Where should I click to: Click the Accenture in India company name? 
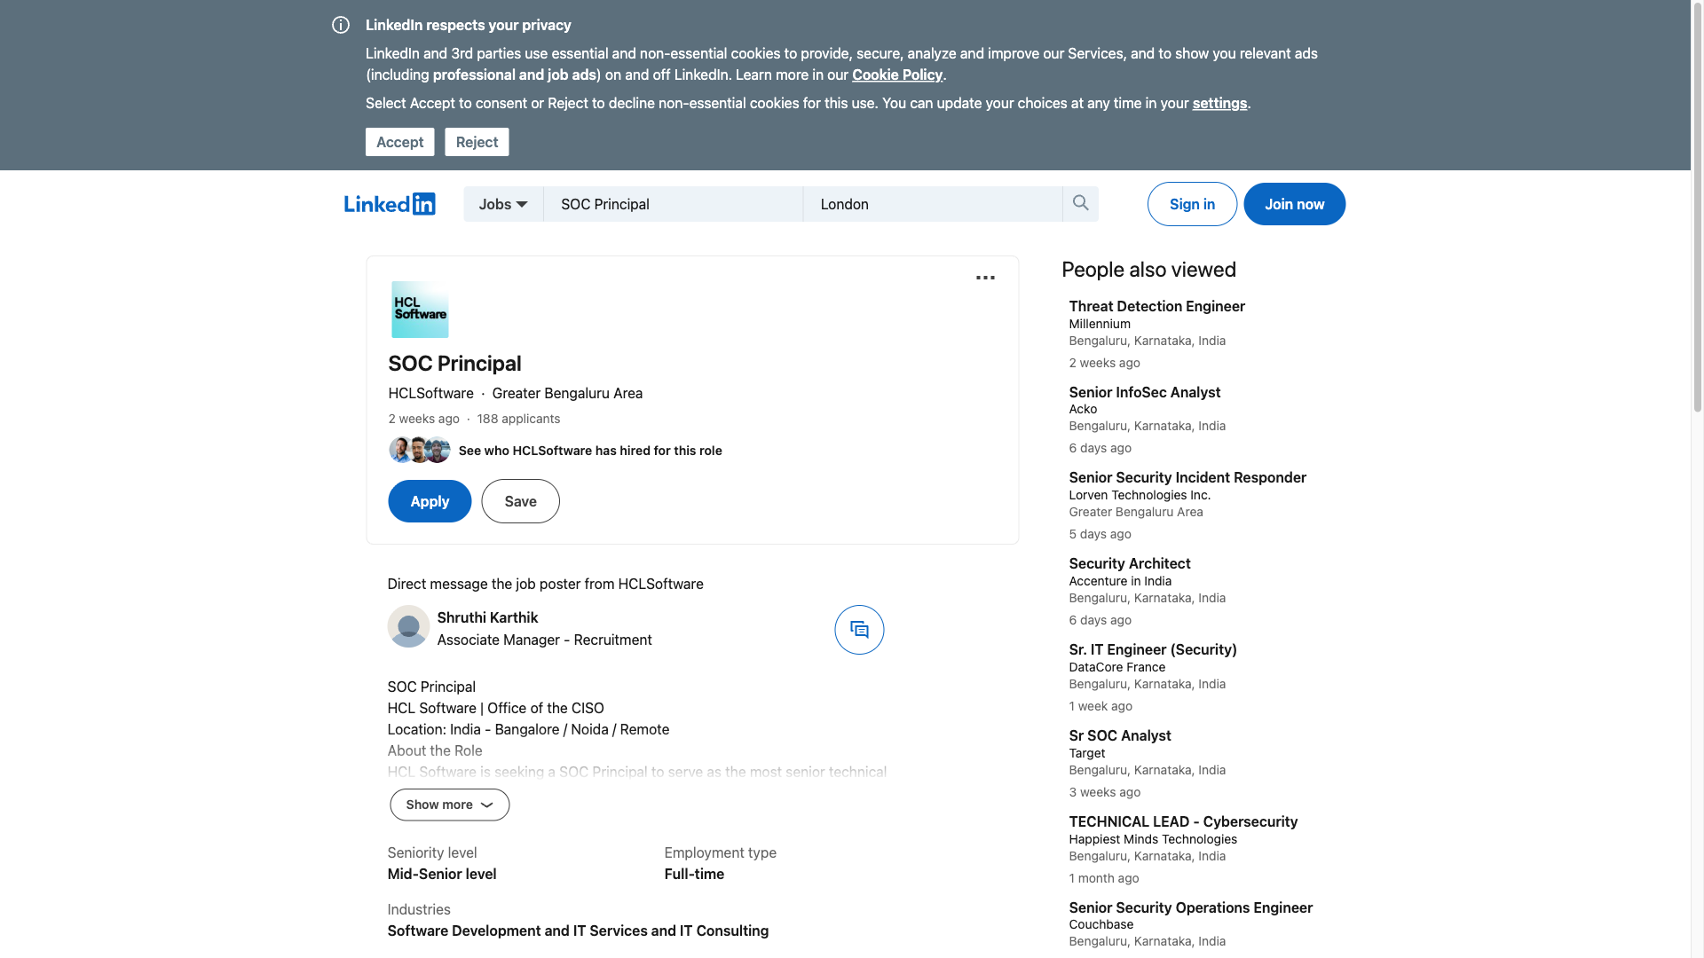[x=1120, y=581]
